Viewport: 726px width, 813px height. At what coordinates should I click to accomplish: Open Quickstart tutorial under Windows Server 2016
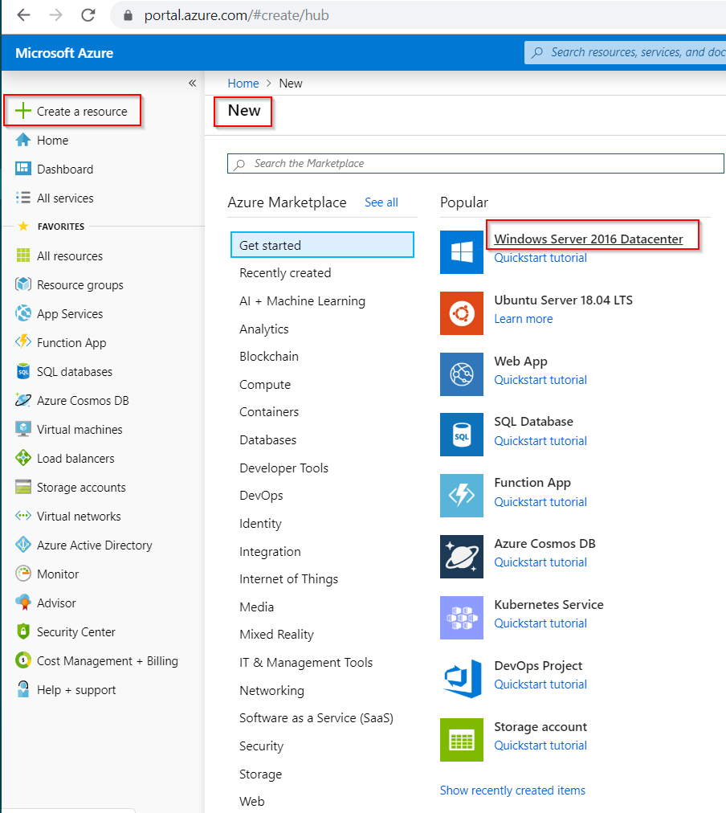pos(540,258)
